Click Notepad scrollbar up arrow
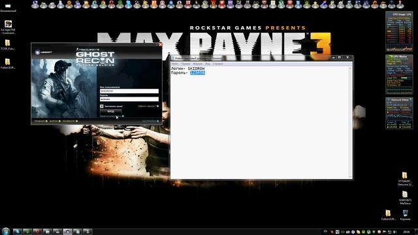 [x=351, y=69]
